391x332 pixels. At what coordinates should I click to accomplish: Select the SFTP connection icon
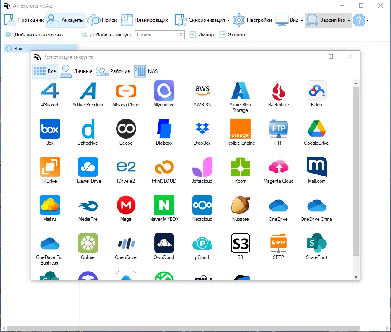278,243
